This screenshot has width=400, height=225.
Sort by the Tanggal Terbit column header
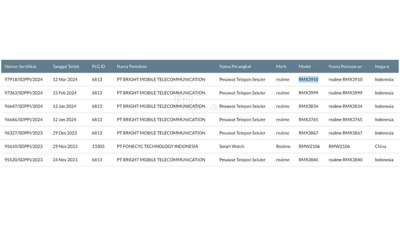(x=66, y=66)
